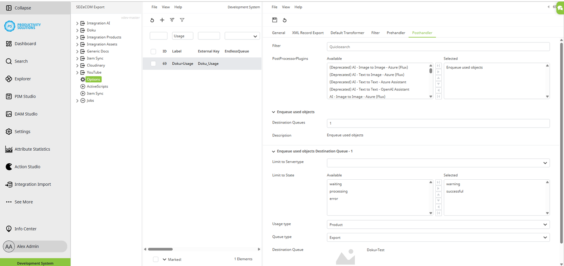This screenshot has height=266, width=564.
Task: Click the Productivity Solutions logo
Action: 22,26
